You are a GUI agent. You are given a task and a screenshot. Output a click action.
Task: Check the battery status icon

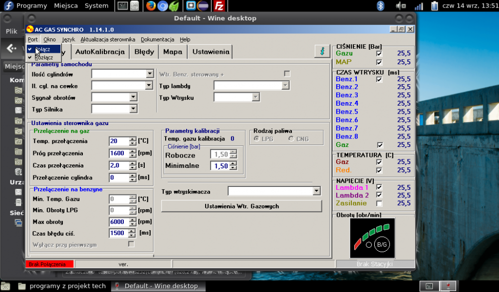tap(435, 5)
